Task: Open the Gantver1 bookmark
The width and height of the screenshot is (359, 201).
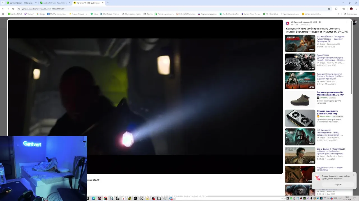Action: [29, 14]
